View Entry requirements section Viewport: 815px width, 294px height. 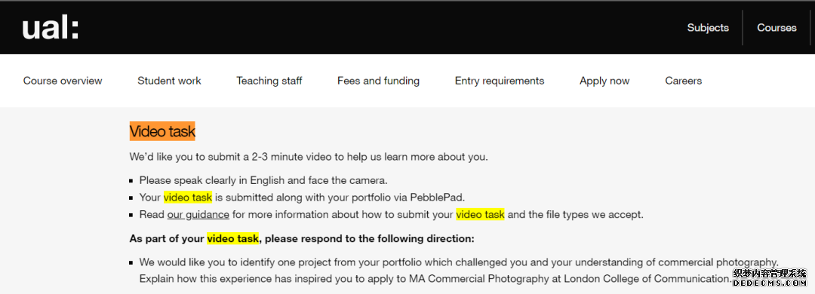point(500,81)
